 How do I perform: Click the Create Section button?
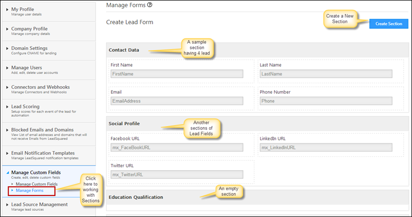[388, 24]
